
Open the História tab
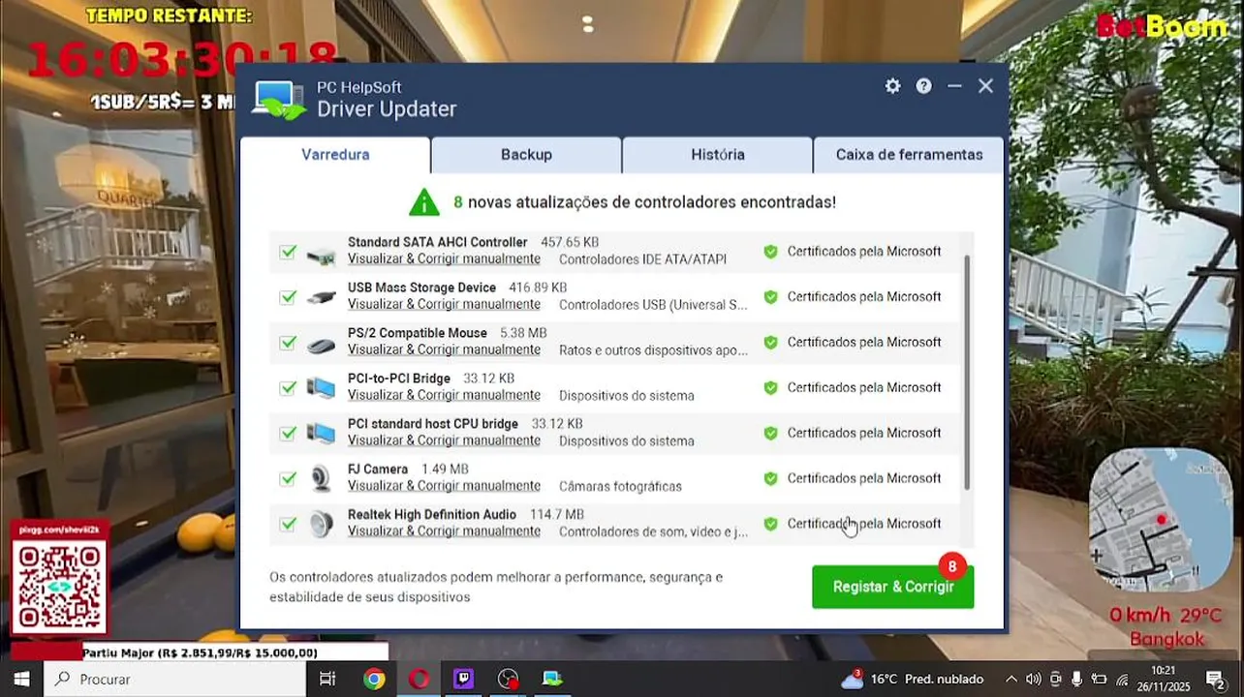point(718,155)
